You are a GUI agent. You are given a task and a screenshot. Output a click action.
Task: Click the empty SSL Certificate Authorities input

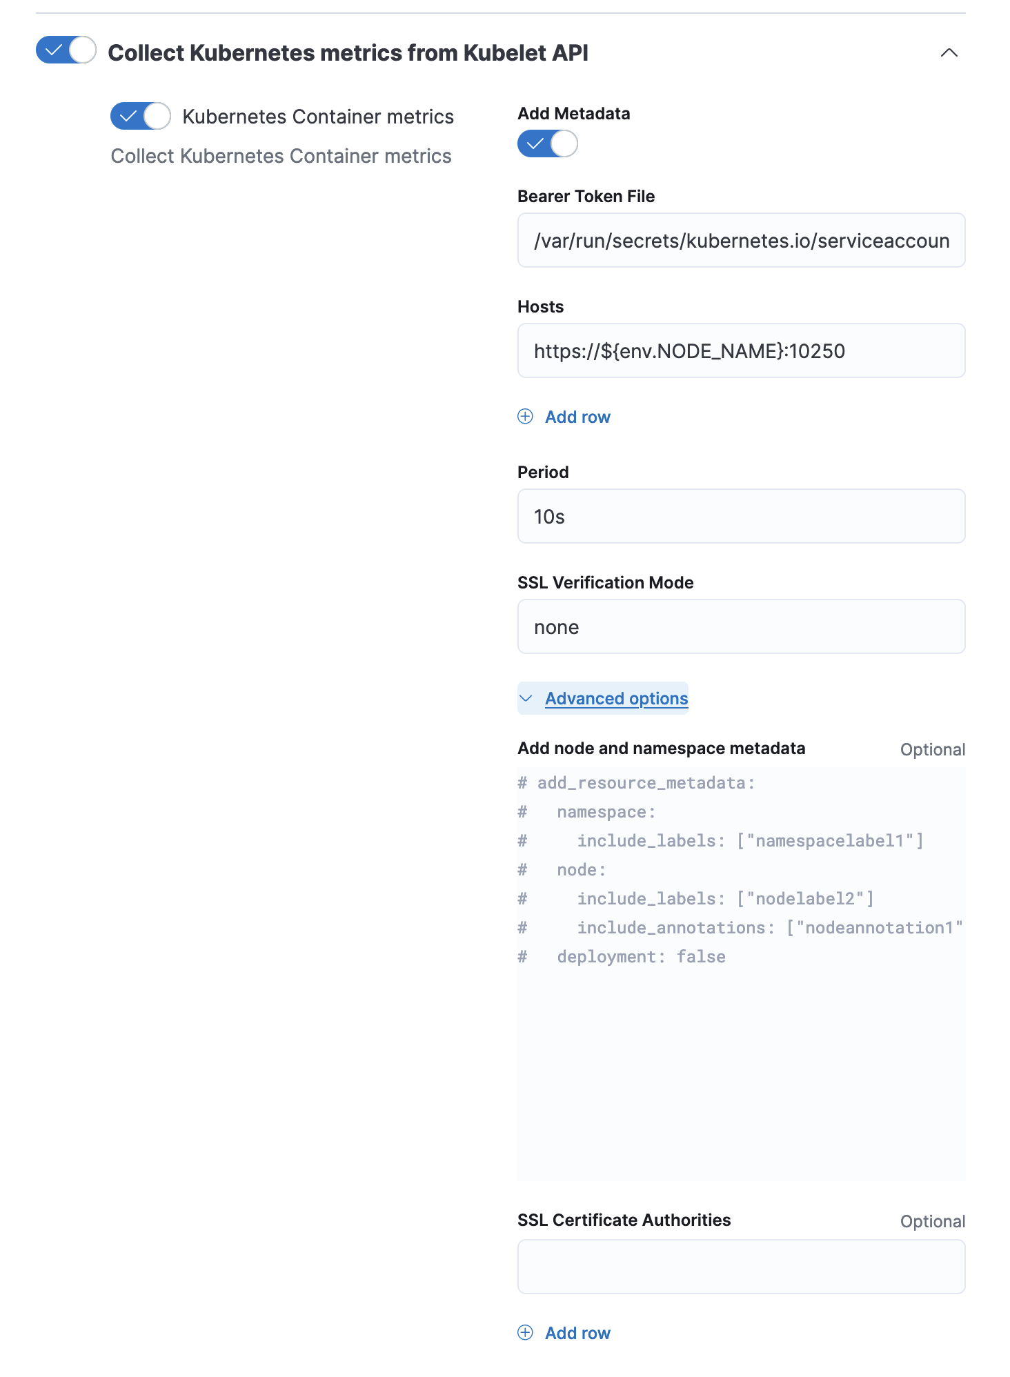point(742,1267)
